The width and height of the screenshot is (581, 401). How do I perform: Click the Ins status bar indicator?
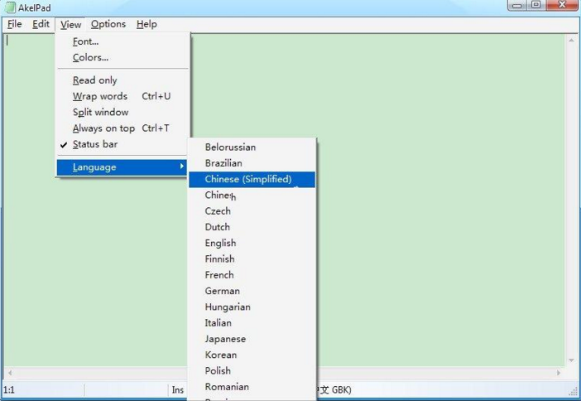coord(177,390)
